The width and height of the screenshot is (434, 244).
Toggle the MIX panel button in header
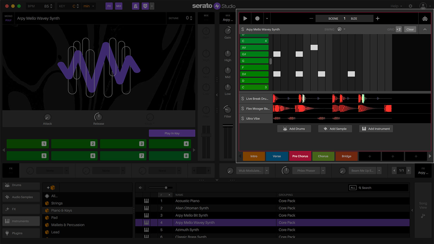[119, 6]
